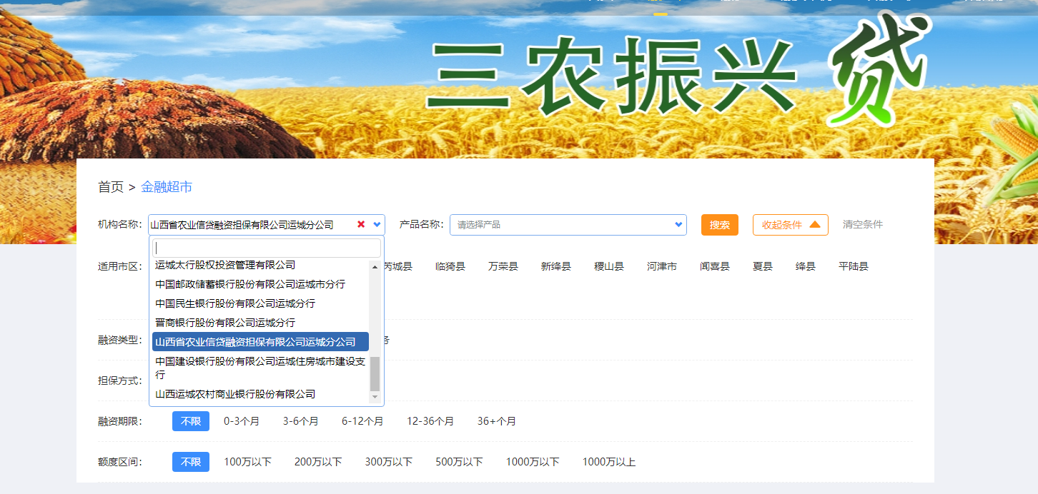Viewport: 1038px width, 494px height.
Task: Click the 搜索 search button
Action: (x=719, y=224)
